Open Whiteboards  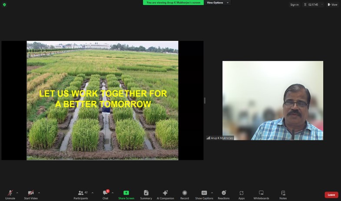point(261,193)
